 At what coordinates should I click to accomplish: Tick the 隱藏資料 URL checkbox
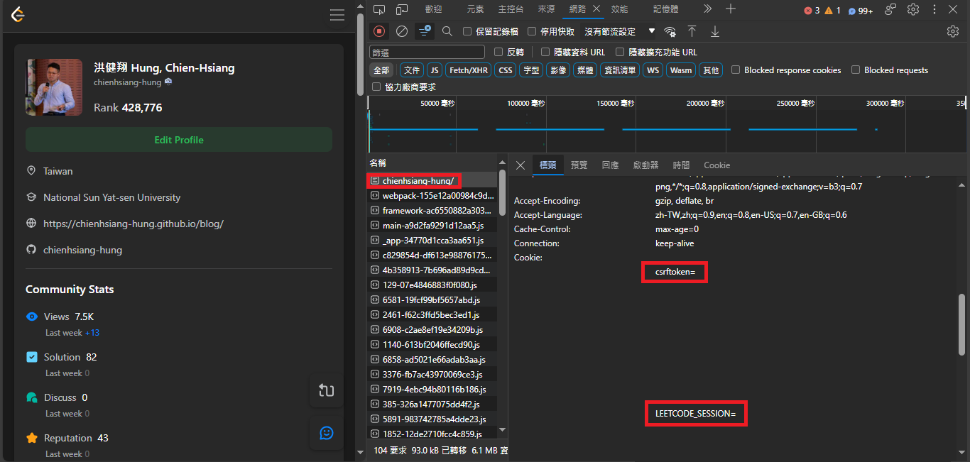click(545, 52)
